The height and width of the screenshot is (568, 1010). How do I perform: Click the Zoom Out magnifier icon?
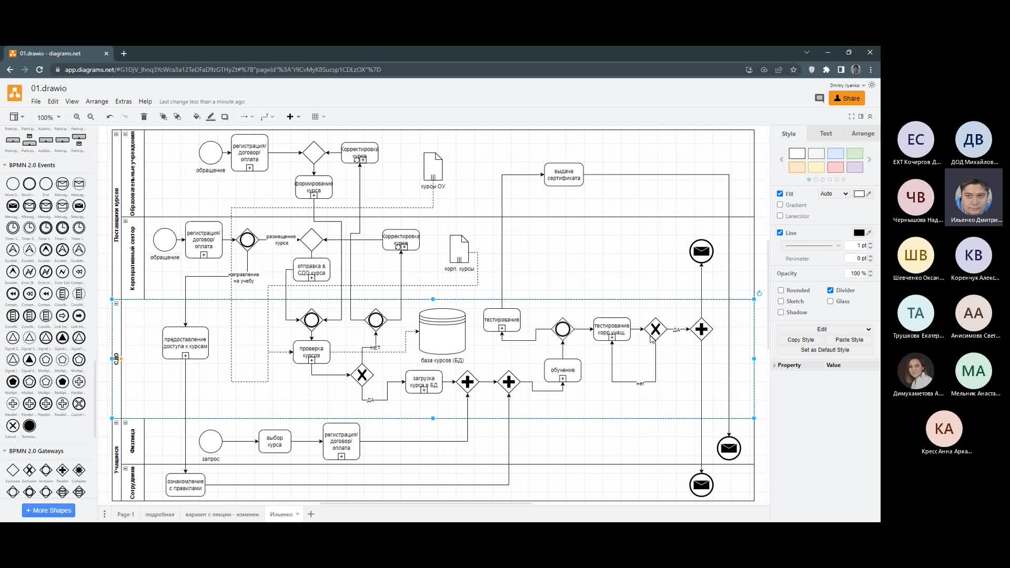pyautogui.click(x=90, y=117)
